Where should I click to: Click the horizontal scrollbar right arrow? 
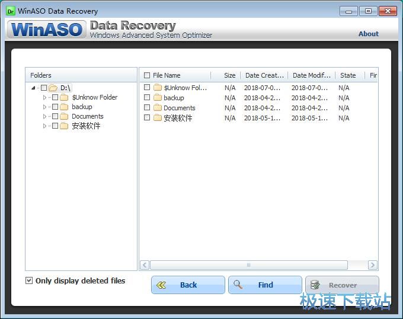pyautogui.click(x=372, y=265)
